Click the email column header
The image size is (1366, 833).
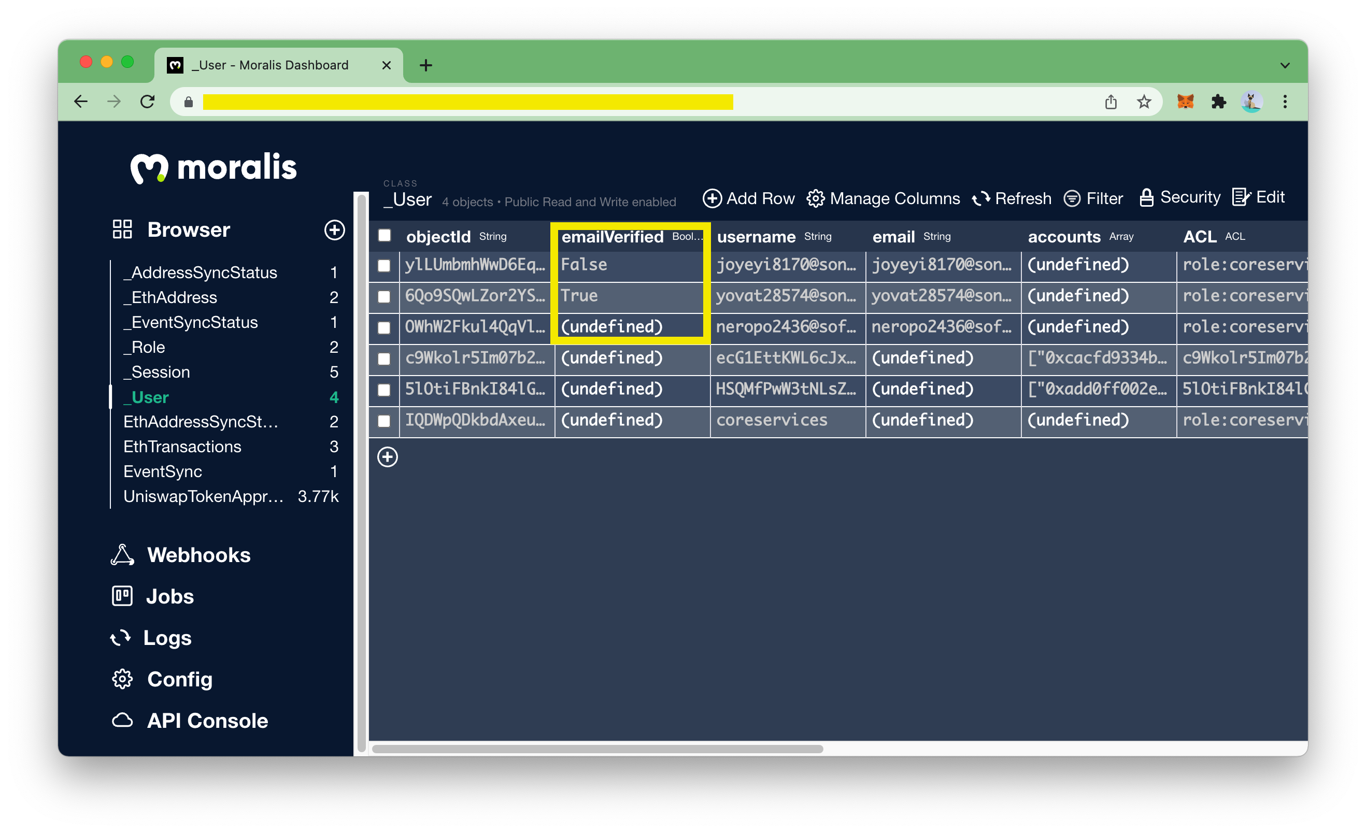[x=943, y=237]
